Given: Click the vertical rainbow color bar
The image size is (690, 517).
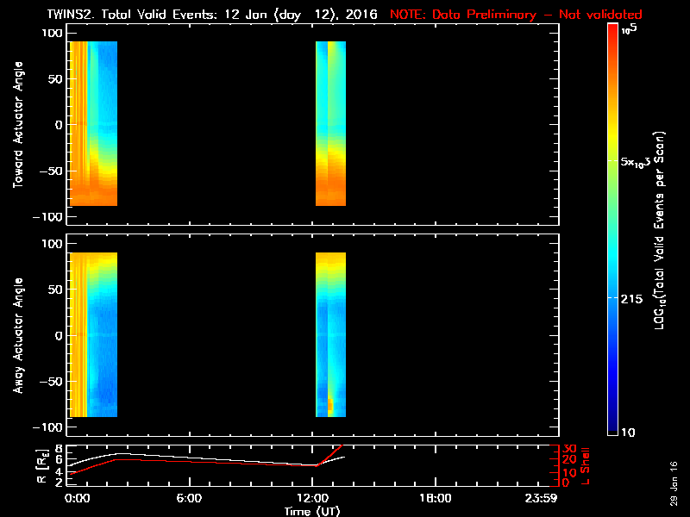Looking at the screenshot, I should [x=613, y=229].
